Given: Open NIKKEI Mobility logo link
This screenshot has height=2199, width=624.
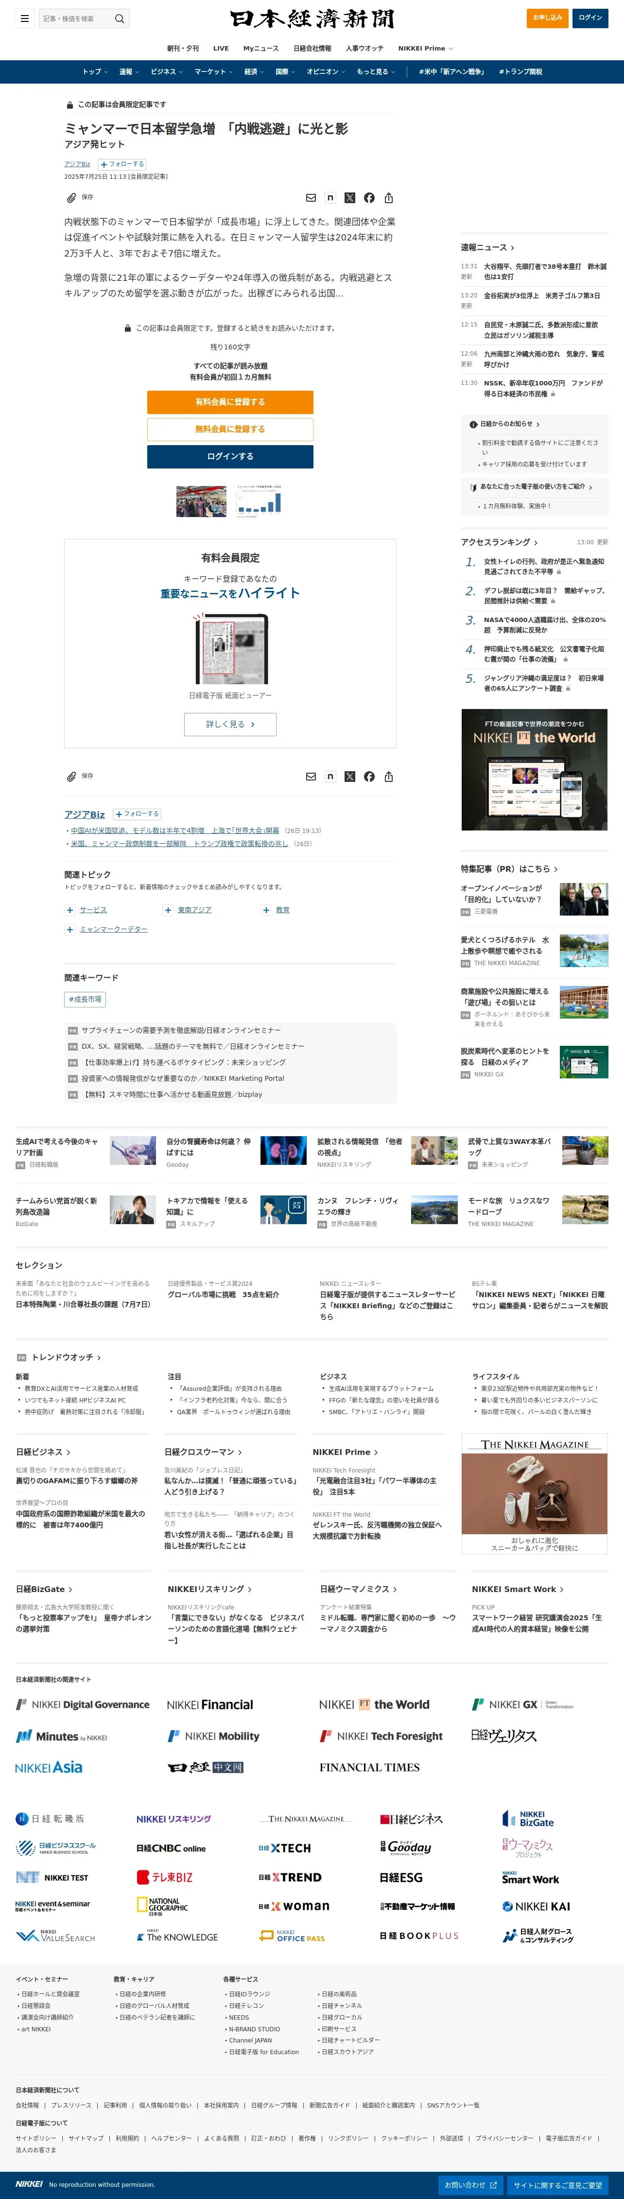Looking at the screenshot, I should [x=213, y=1736].
